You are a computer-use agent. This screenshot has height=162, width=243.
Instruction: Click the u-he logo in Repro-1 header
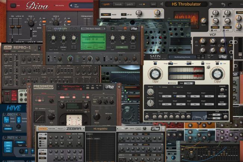7,47
